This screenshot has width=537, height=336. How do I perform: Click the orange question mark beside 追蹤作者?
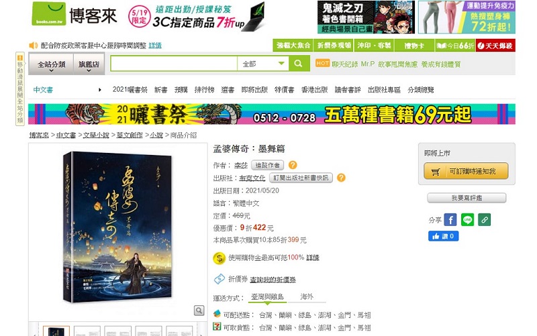293,165
